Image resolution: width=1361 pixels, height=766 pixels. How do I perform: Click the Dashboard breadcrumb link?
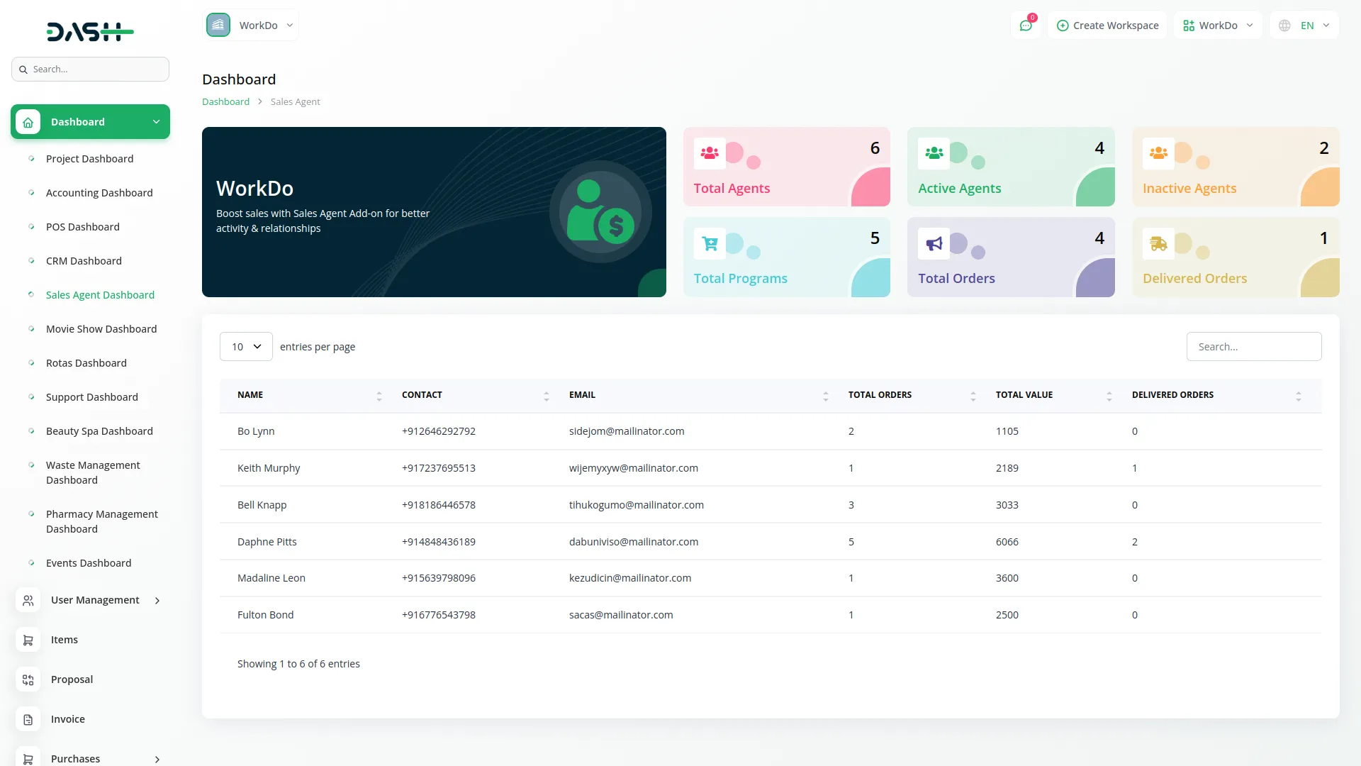pos(225,102)
